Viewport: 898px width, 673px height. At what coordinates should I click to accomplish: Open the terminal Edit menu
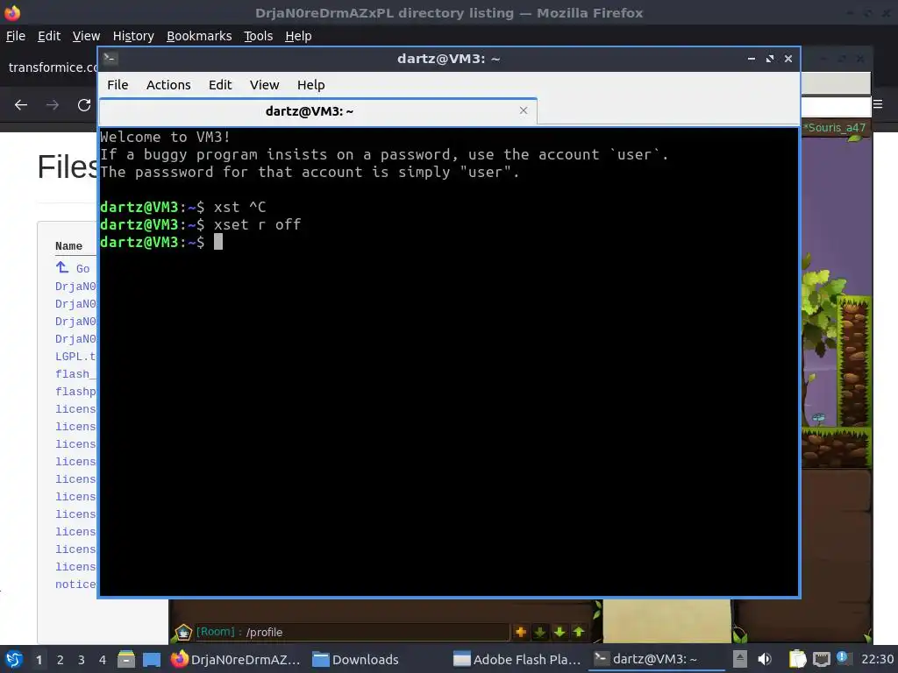(x=220, y=85)
